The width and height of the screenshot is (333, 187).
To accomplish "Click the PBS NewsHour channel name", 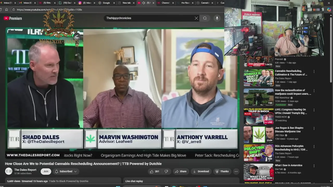I will click(x=282, y=98).
